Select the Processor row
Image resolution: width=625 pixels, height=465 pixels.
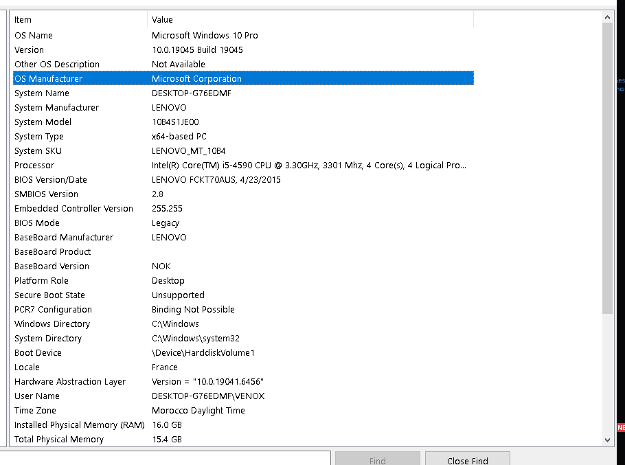243,166
